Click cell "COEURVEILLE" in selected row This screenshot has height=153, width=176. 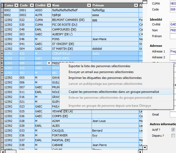[x=72, y=53]
